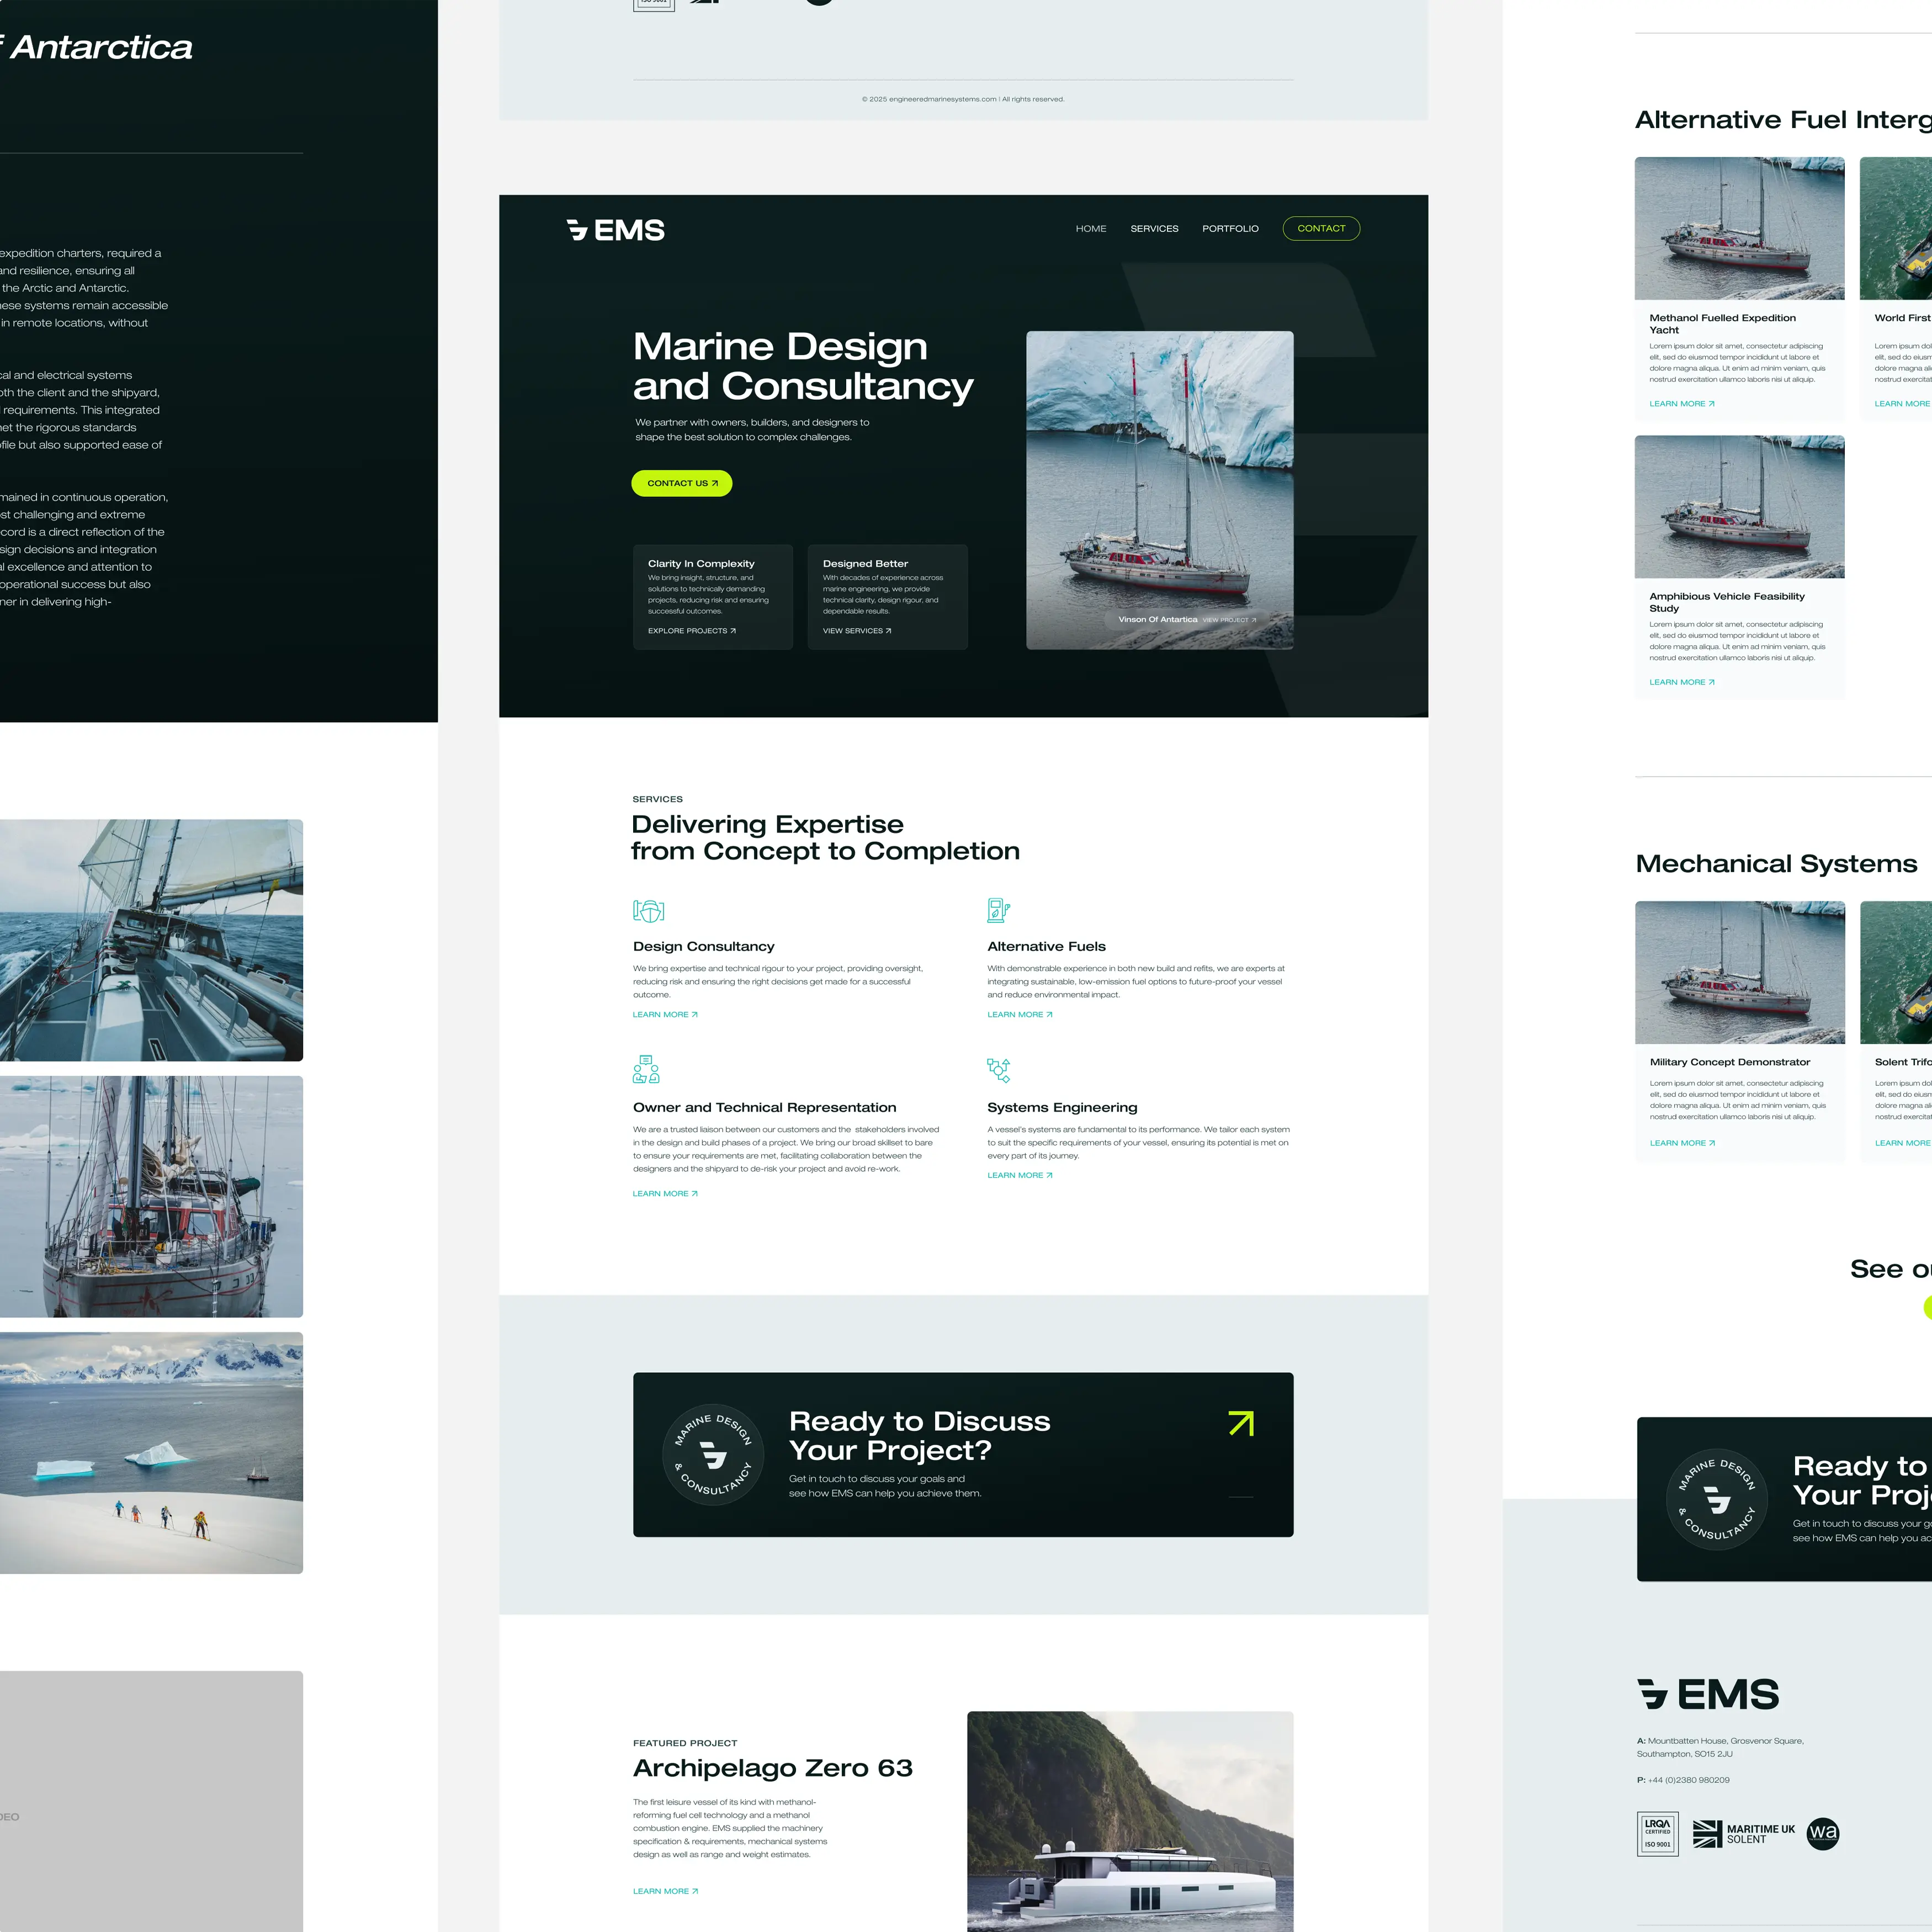
Task: Click the Maritime UK Solent logo
Action: pos(1744,1833)
